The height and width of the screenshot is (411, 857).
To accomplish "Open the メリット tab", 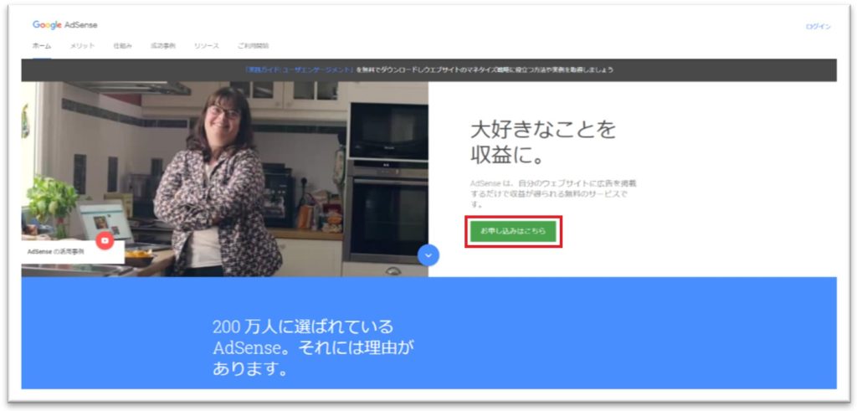I will coord(82,46).
